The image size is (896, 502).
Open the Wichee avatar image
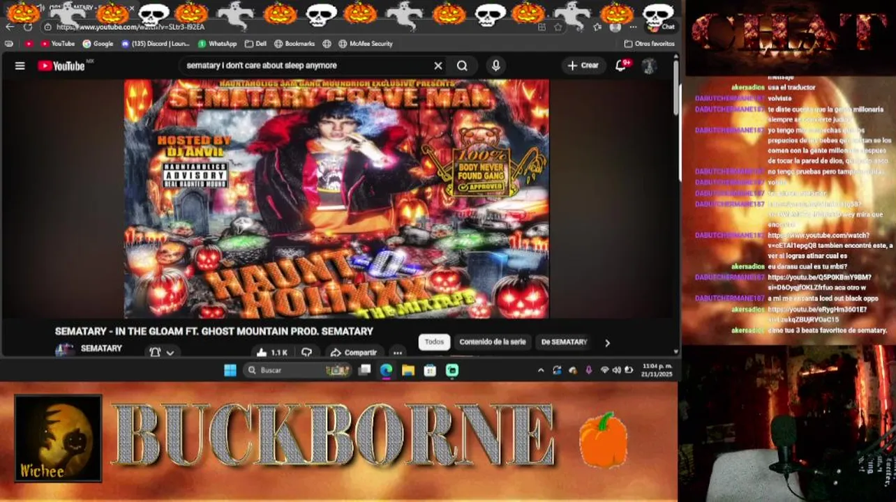tap(58, 439)
